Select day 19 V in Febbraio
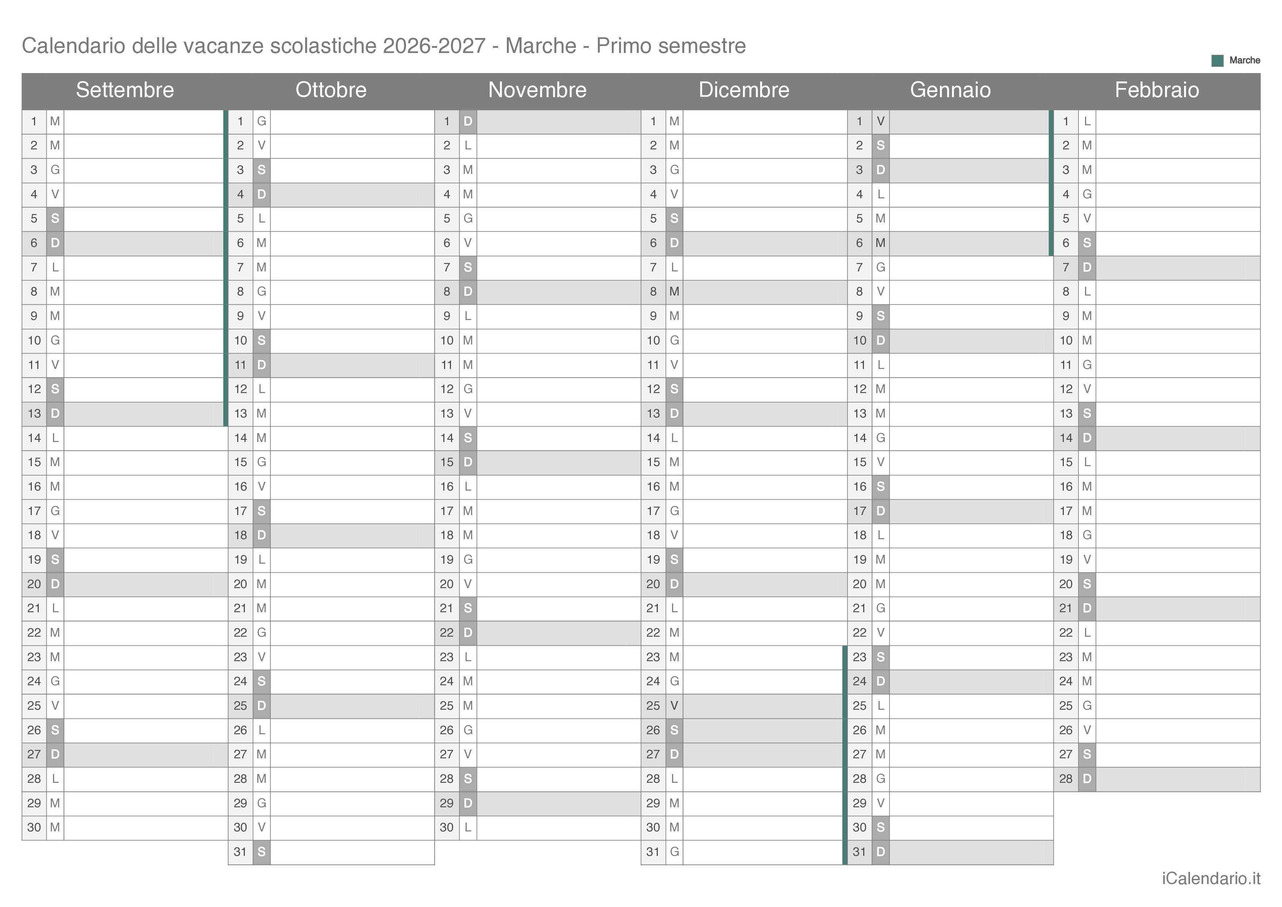1282x907 pixels. point(1157,560)
